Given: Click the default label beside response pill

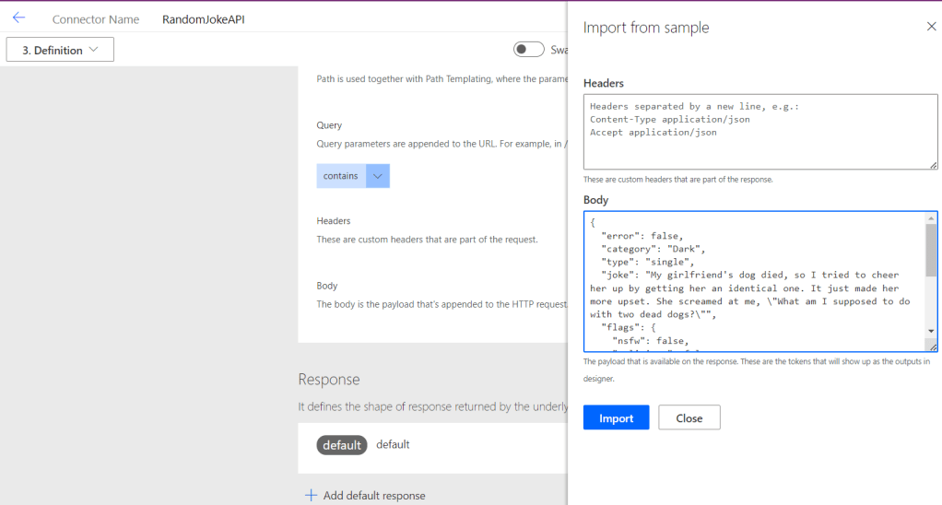Looking at the screenshot, I should [x=393, y=444].
